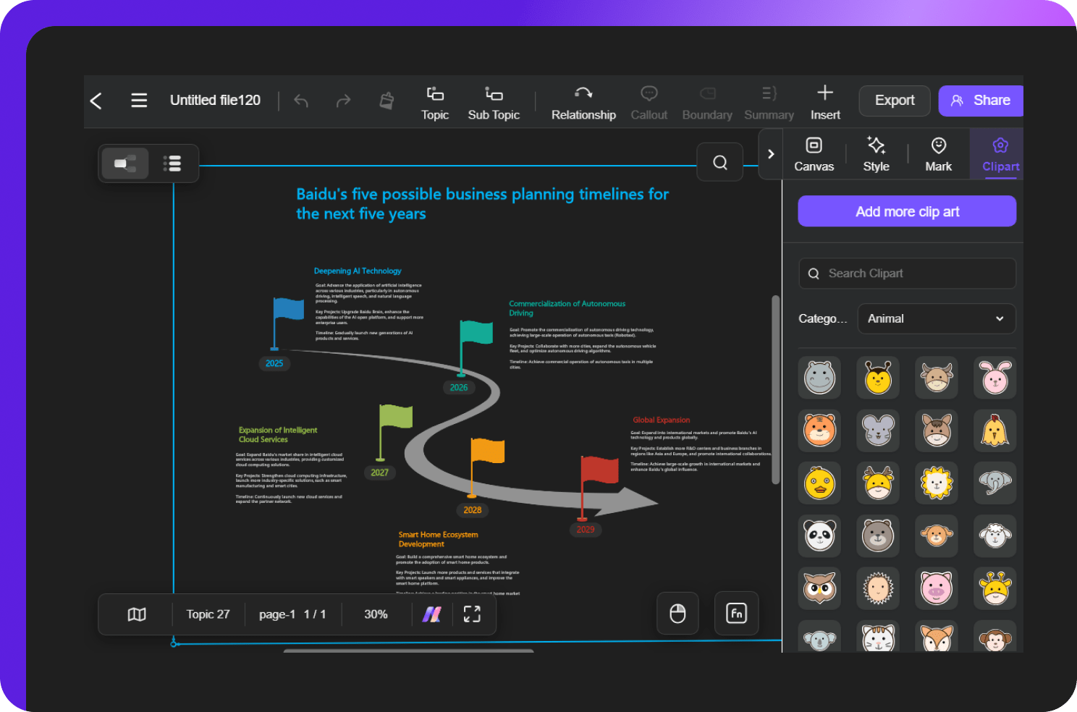Switch to mind map view mode

125,164
